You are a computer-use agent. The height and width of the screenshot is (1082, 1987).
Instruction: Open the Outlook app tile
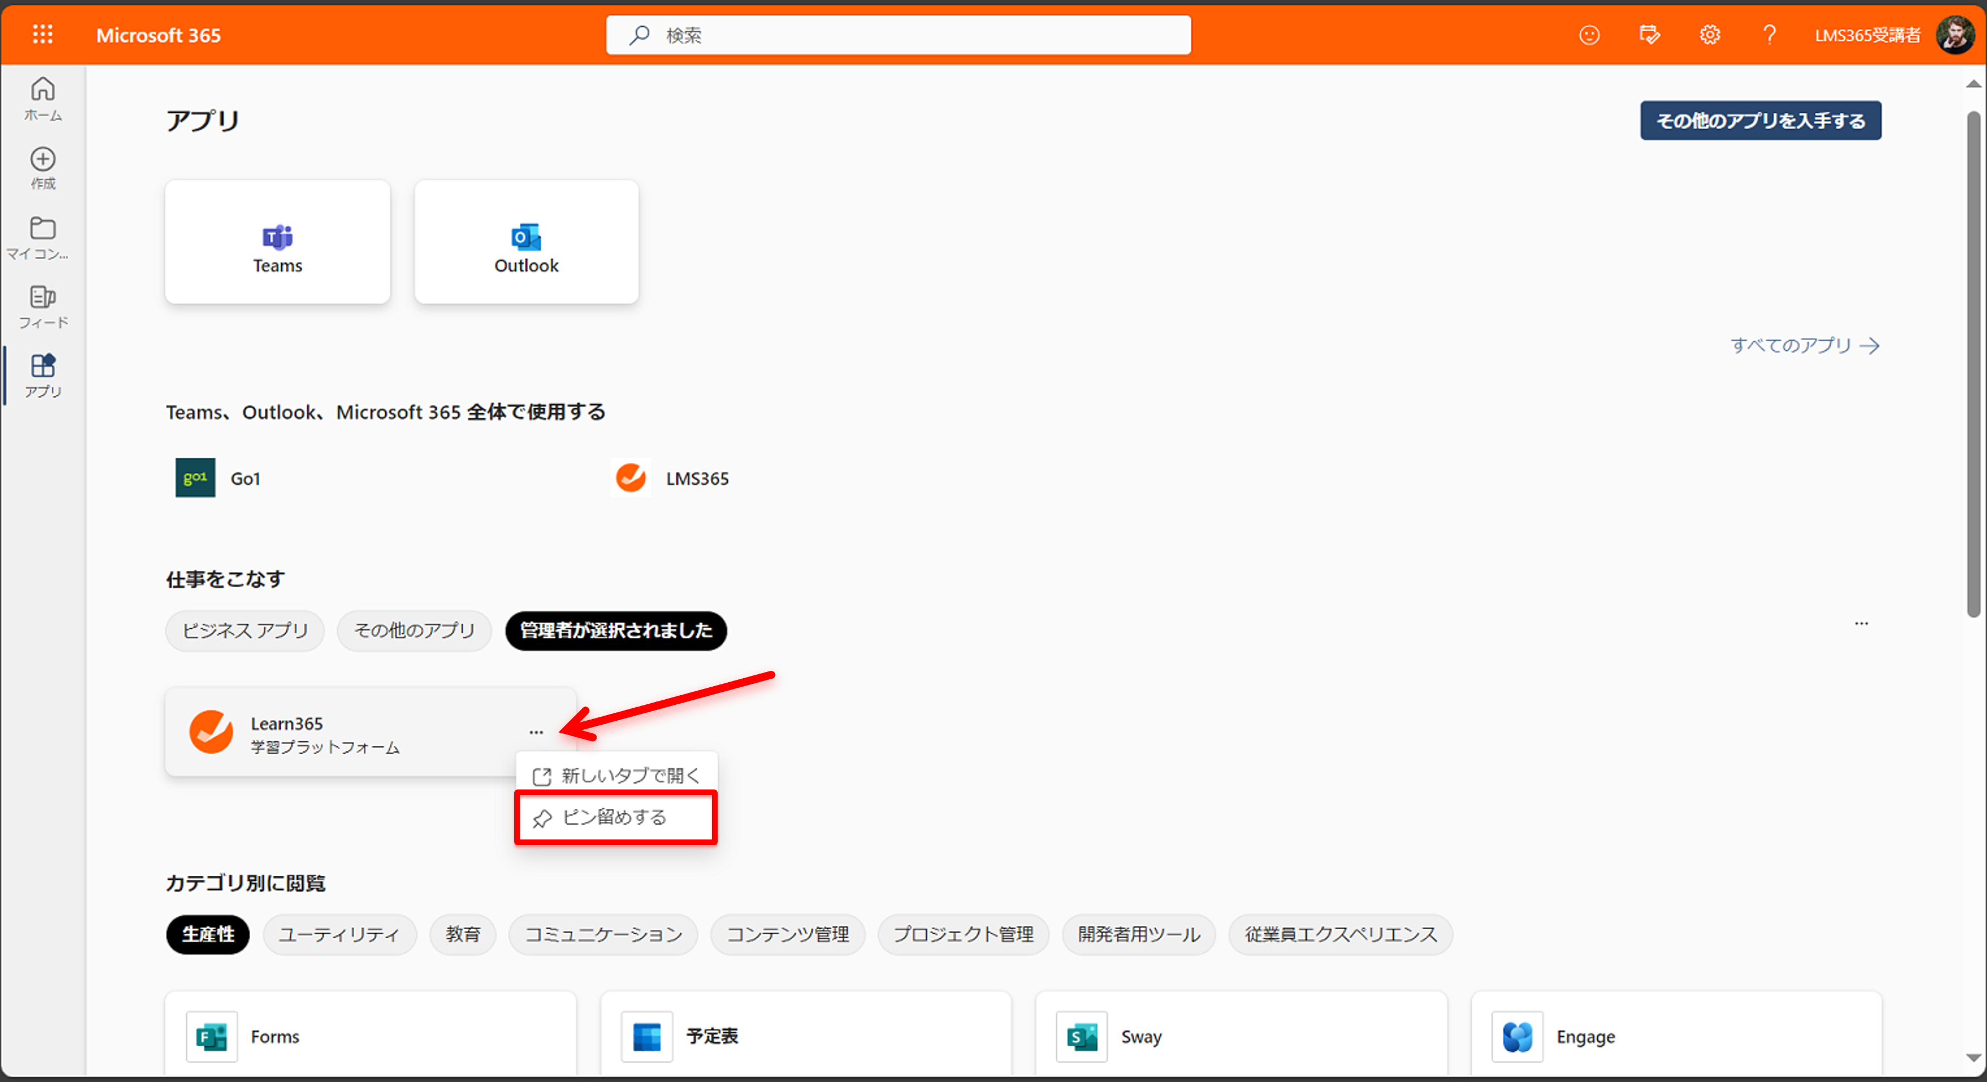pyautogui.click(x=526, y=241)
